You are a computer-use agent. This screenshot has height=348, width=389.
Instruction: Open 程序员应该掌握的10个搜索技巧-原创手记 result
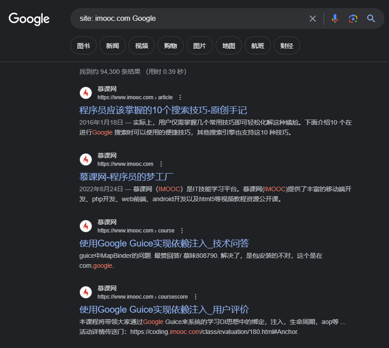[163, 110]
